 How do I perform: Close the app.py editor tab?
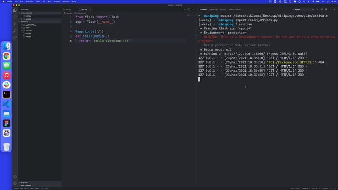[x=90, y=9]
